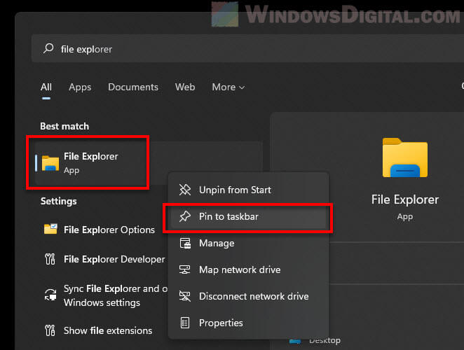The height and width of the screenshot is (350, 464).
Task: Expand the More dropdown
Action: 228,87
